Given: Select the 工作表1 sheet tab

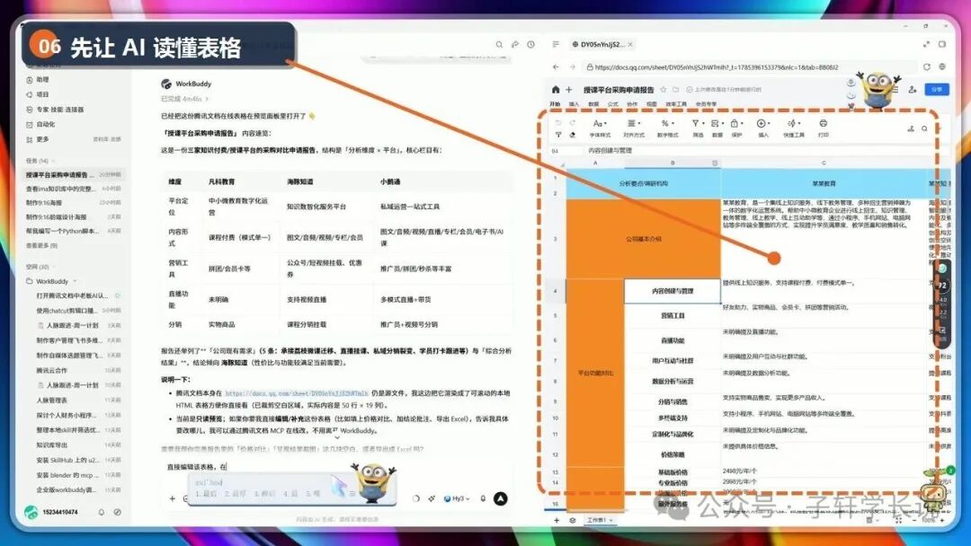Looking at the screenshot, I should click(x=600, y=521).
